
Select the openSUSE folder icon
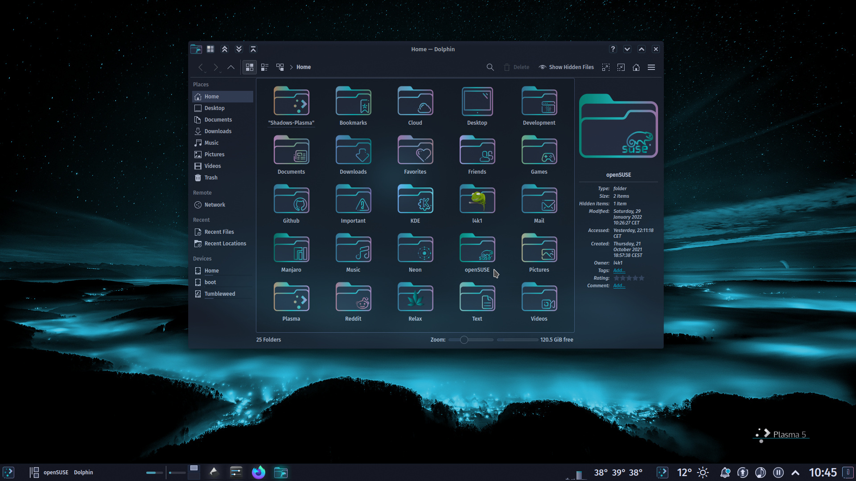477,249
